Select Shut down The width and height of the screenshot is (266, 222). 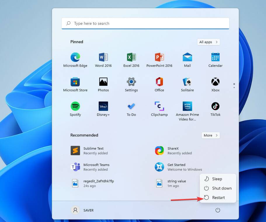coord(221,188)
